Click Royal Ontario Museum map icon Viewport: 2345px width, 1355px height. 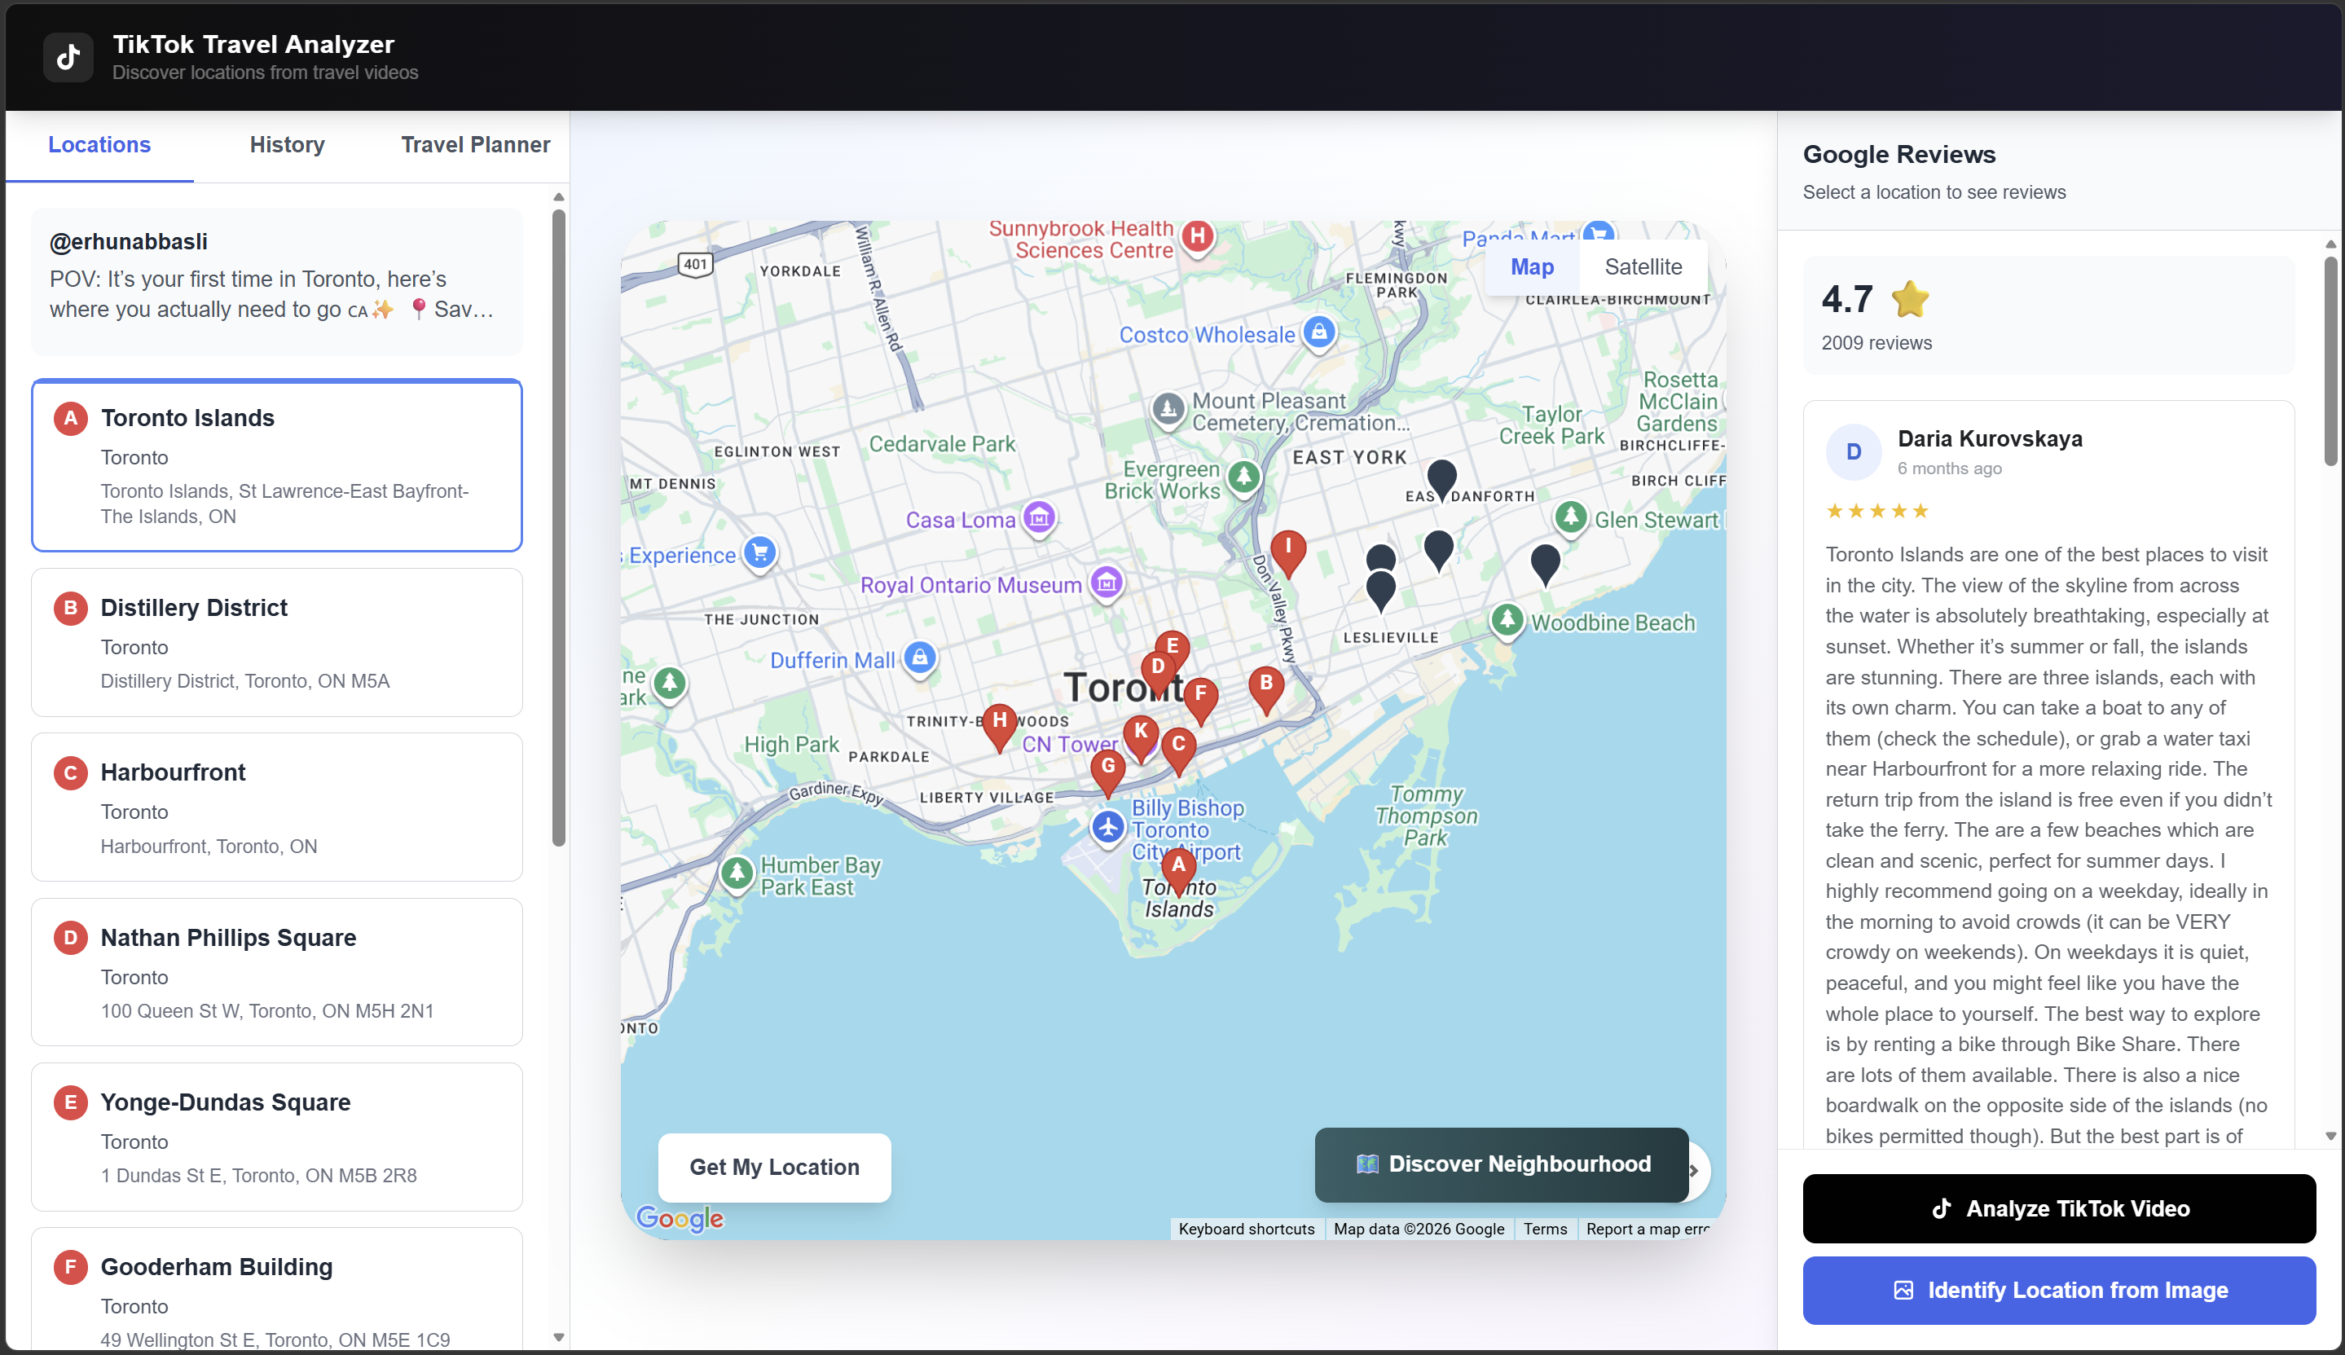pos(1107,583)
